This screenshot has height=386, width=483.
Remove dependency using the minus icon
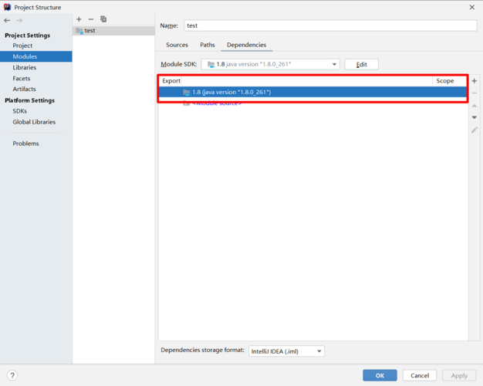[475, 93]
